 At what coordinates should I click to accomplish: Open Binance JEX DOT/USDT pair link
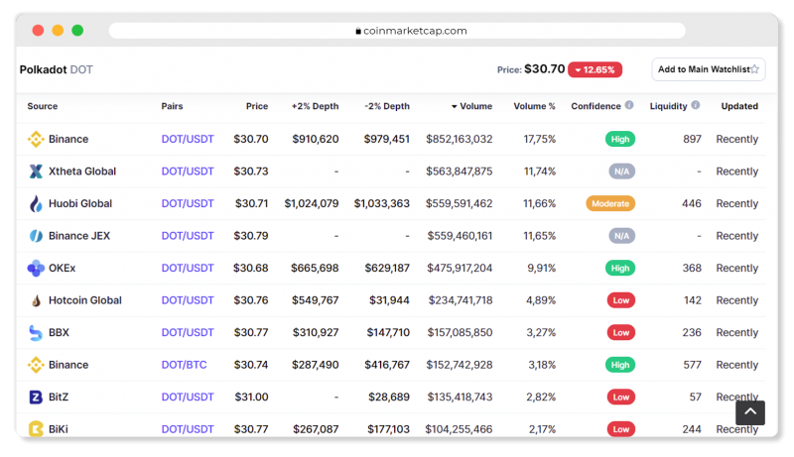click(x=188, y=236)
